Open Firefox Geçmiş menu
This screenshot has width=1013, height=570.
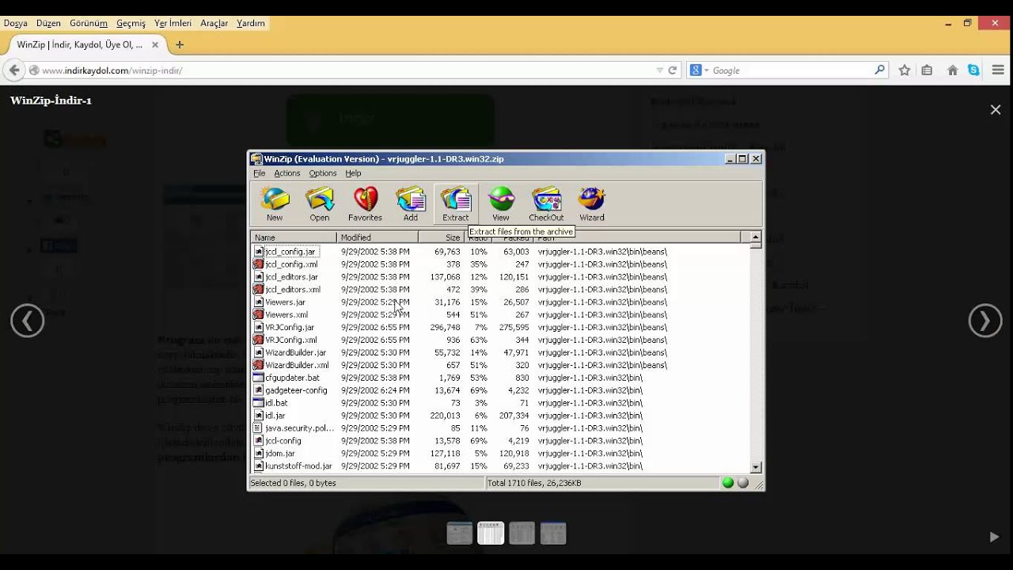pyautogui.click(x=131, y=24)
